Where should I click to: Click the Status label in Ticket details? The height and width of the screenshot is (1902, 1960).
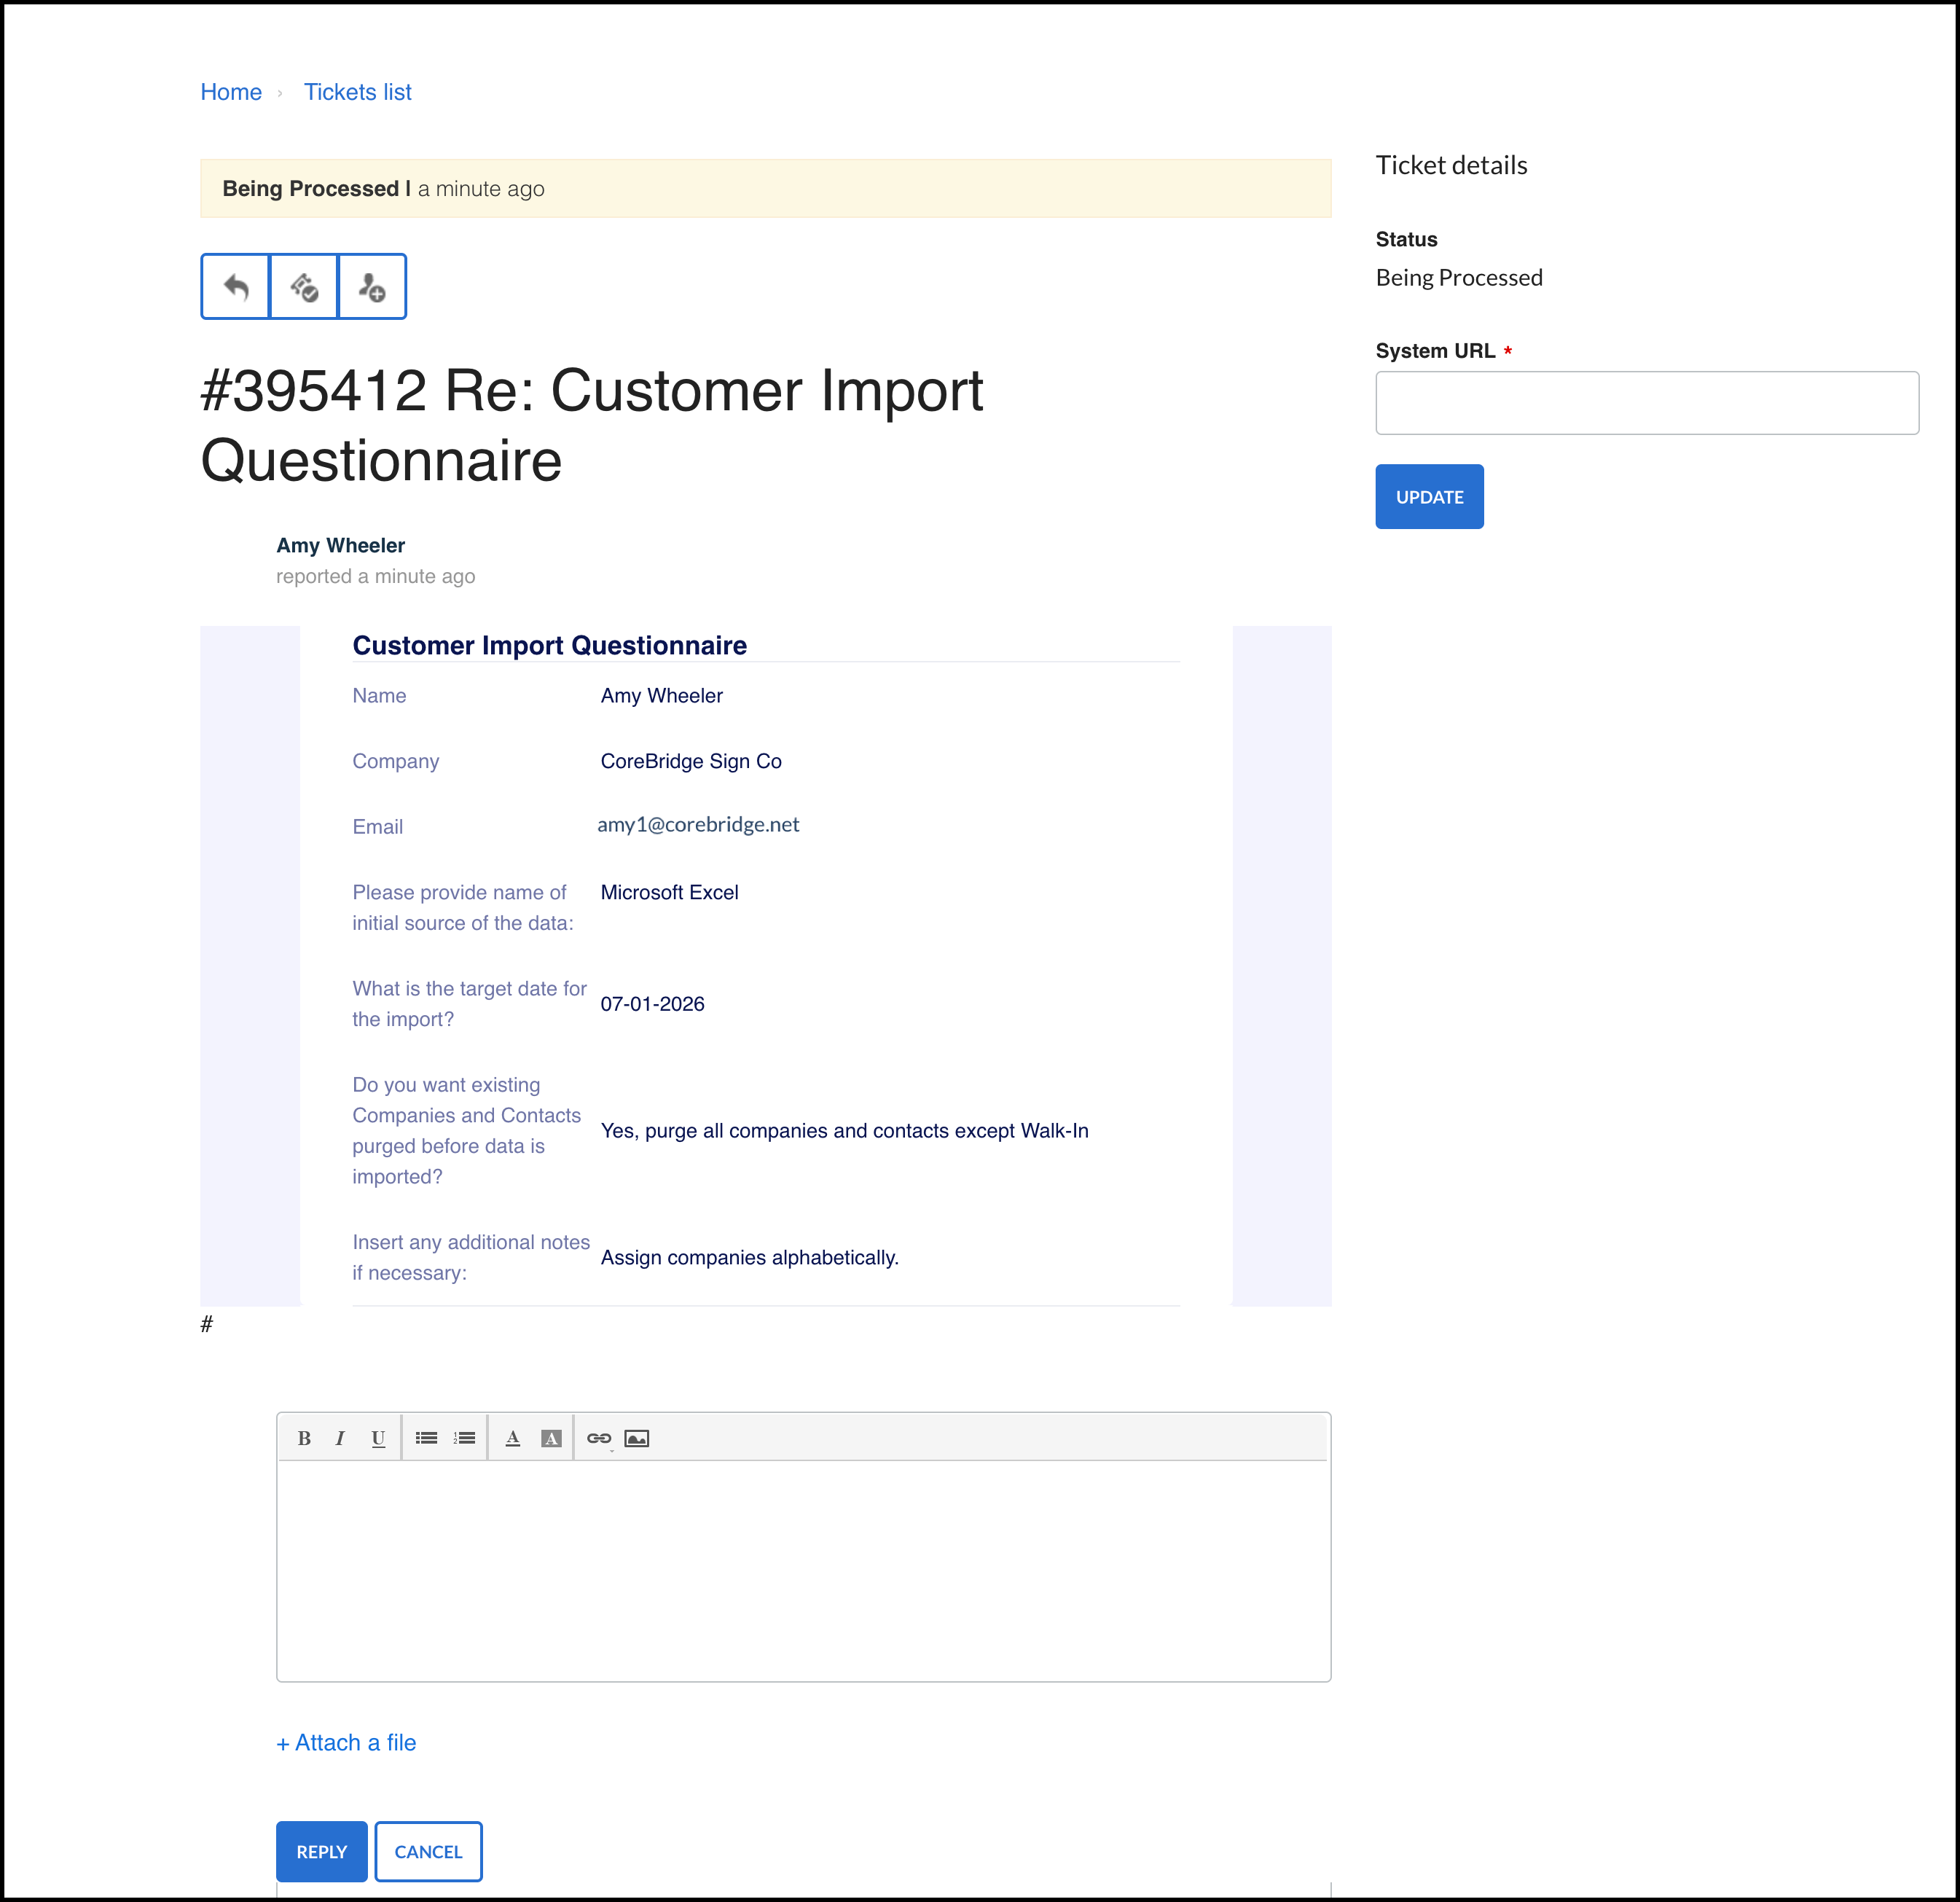[1406, 240]
